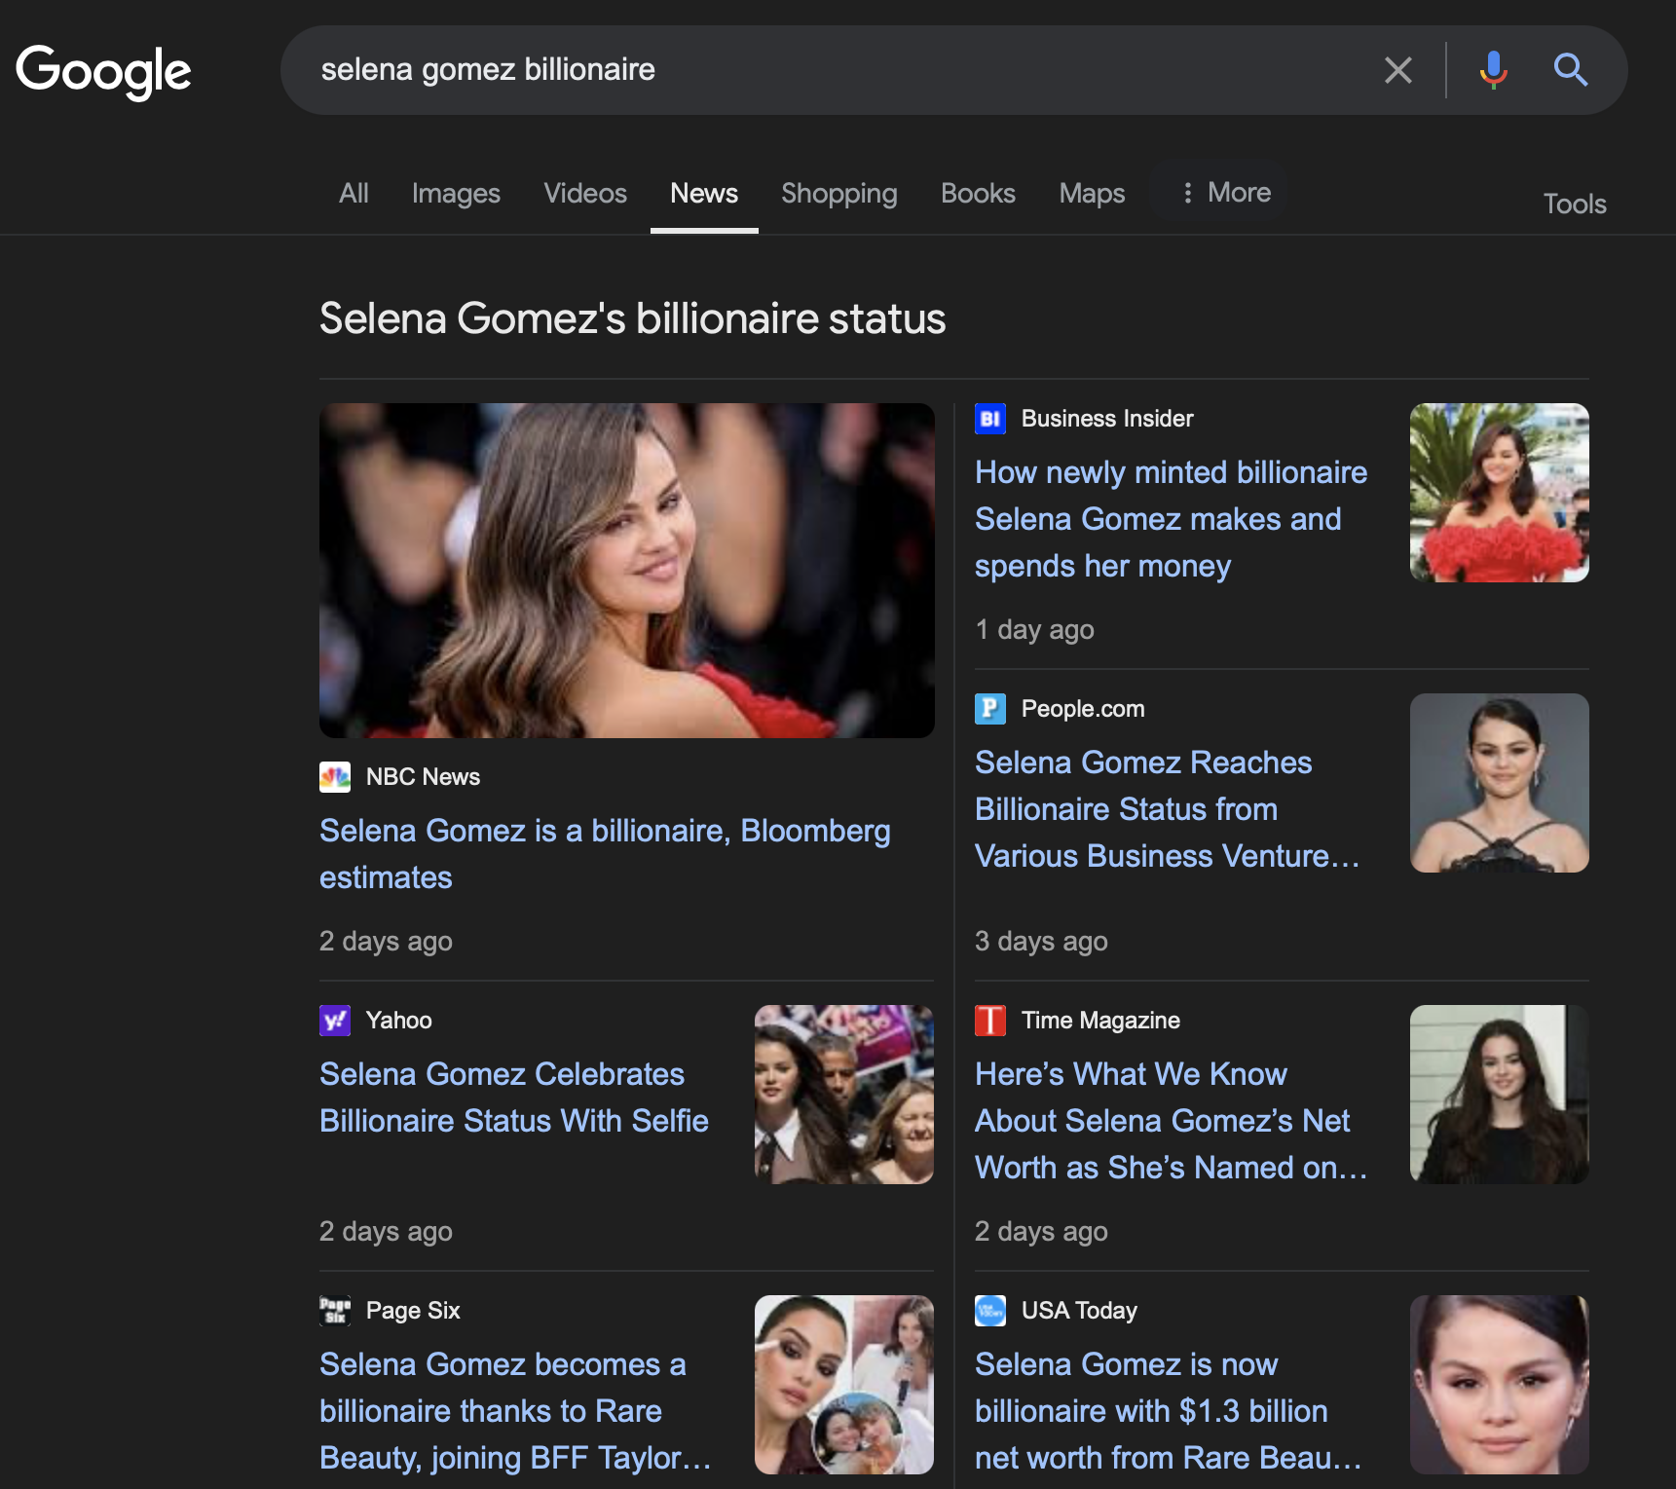Click the NBC News source name
The image size is (1676, 1489).
pyautogui.click(x=423, y=776)
